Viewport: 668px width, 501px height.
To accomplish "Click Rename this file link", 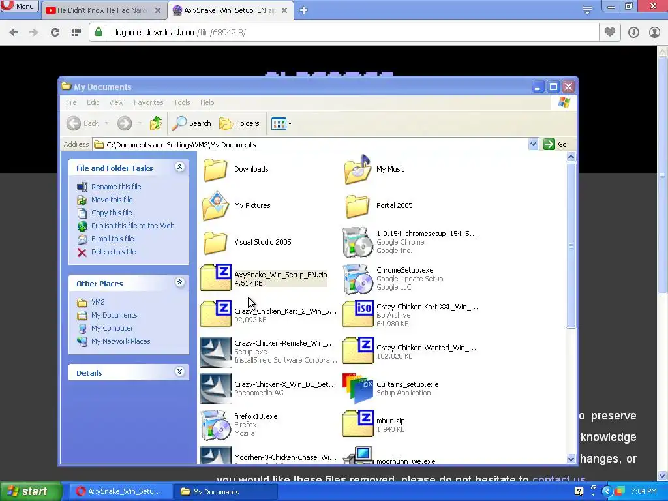I will (116, 187).
